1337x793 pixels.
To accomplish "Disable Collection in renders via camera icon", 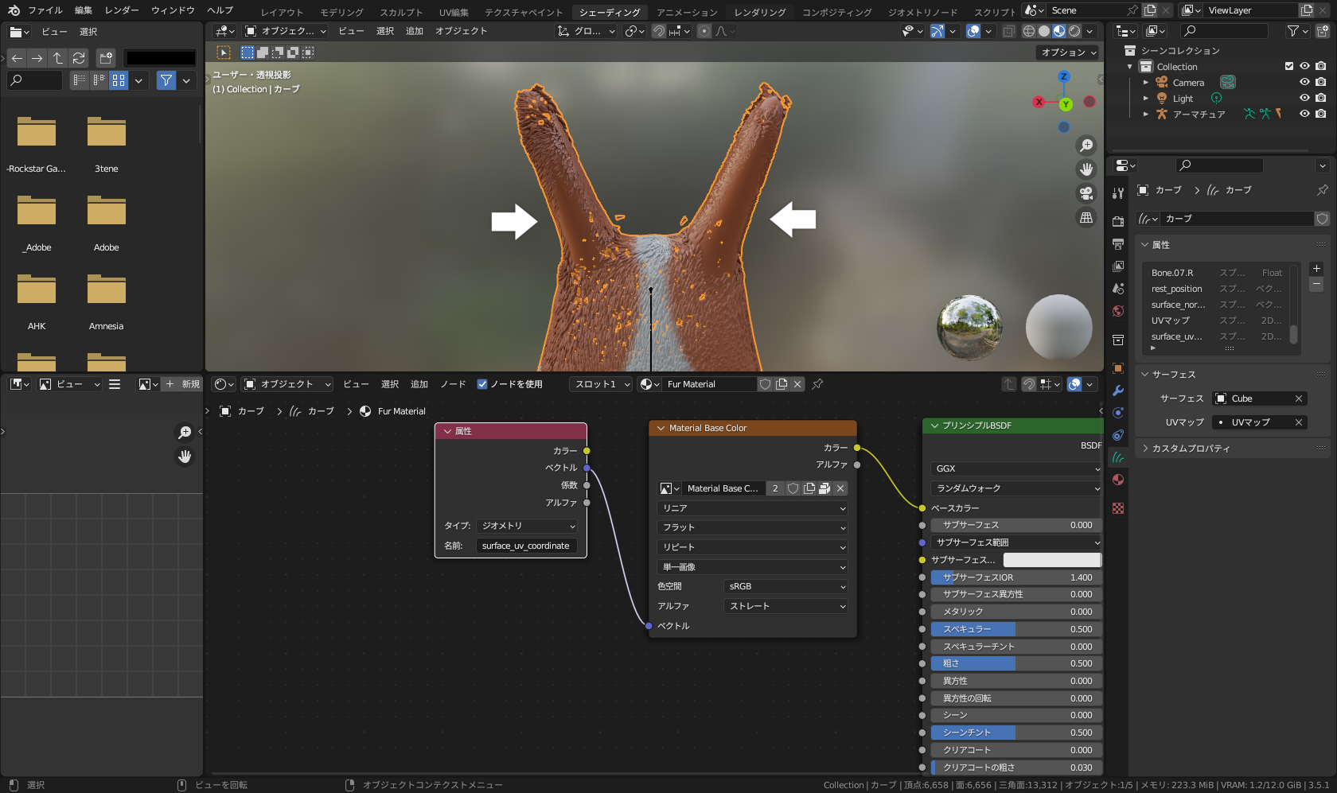I will pyautogui.click(x=1320, y=67).
